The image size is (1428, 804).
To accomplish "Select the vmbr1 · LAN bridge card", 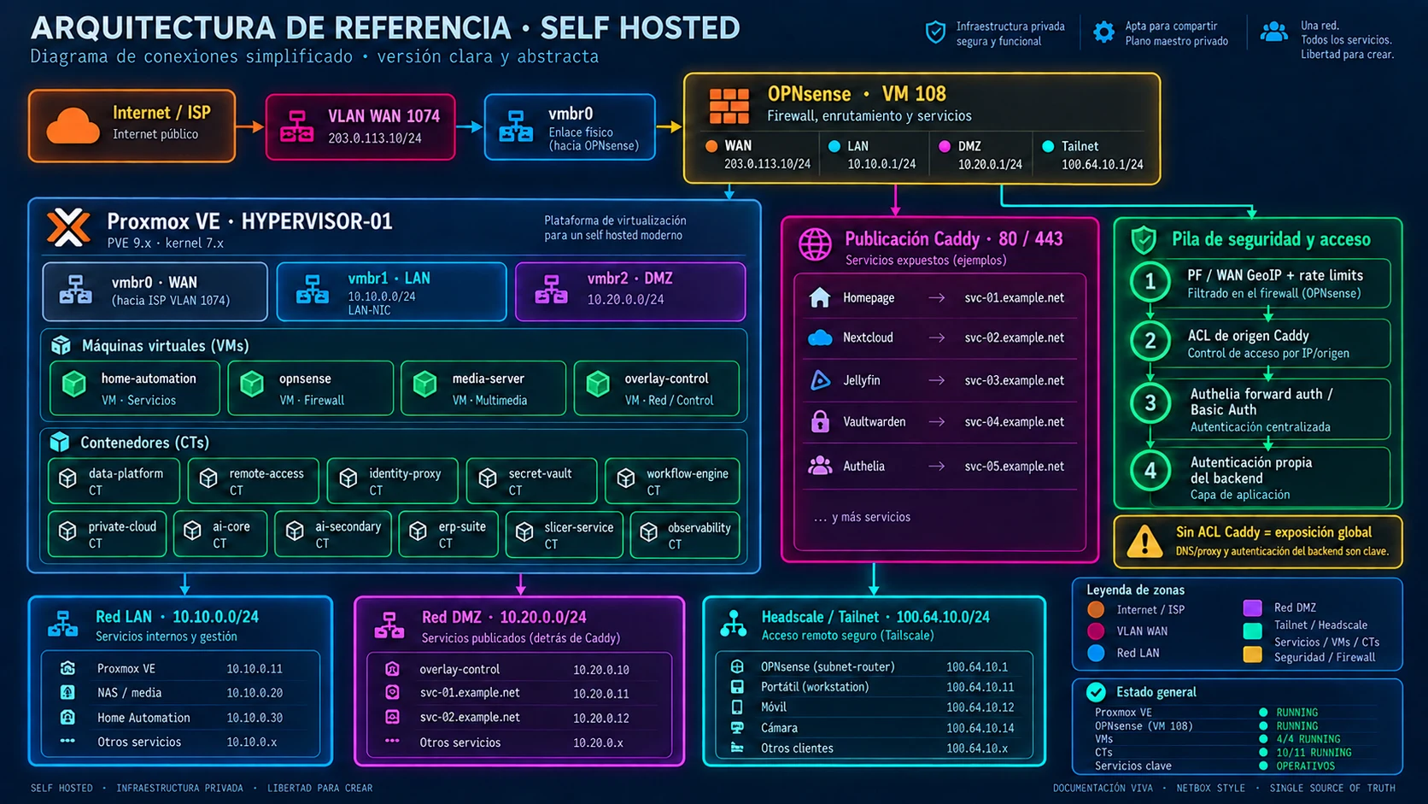I will (391, 291).
